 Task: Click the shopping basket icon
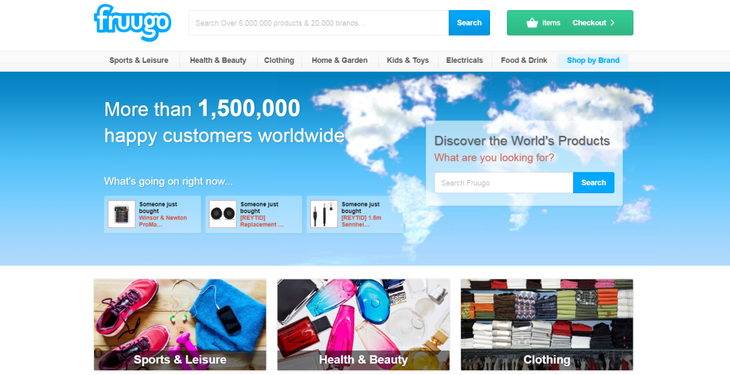point(532,23)
